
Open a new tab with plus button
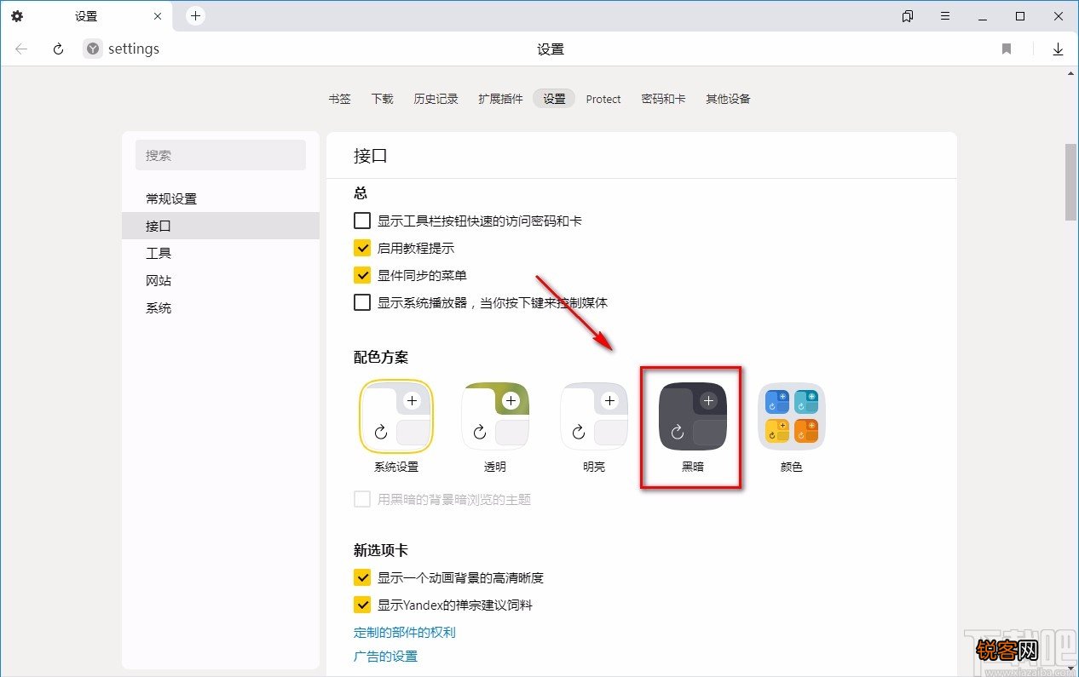point(196,16)
